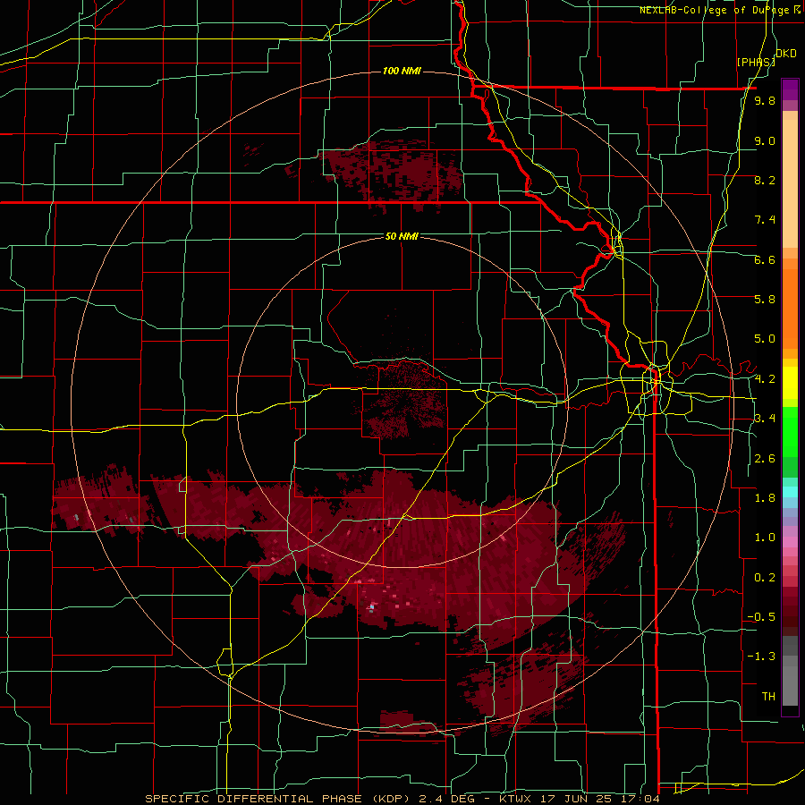
Task: Select the 0.2 value on the color scale
Action: [765, 577]
